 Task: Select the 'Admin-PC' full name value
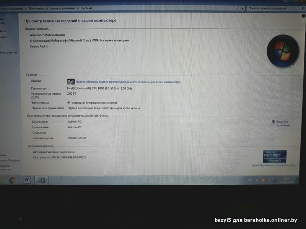click(x=75, y=127)
